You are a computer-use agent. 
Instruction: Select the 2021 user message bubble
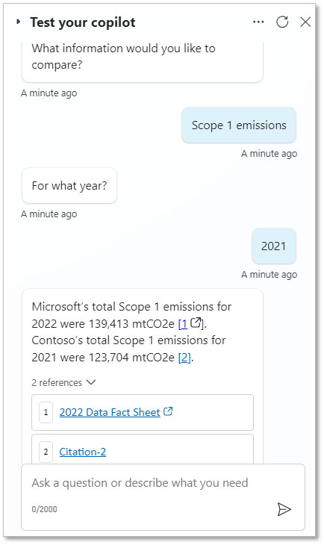[x=273, y=246]
